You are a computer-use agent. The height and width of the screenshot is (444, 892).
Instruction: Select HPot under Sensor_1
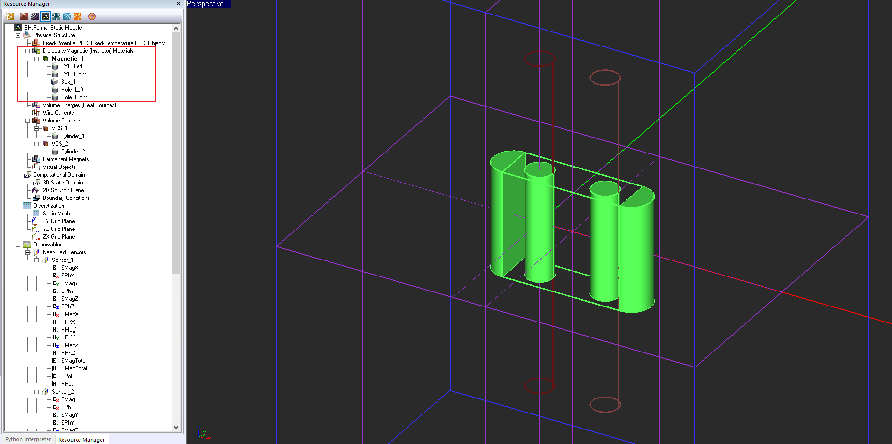[67, 384]
